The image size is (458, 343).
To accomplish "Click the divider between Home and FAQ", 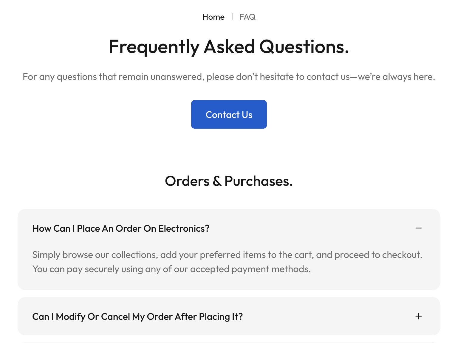I will pos(232,17).
